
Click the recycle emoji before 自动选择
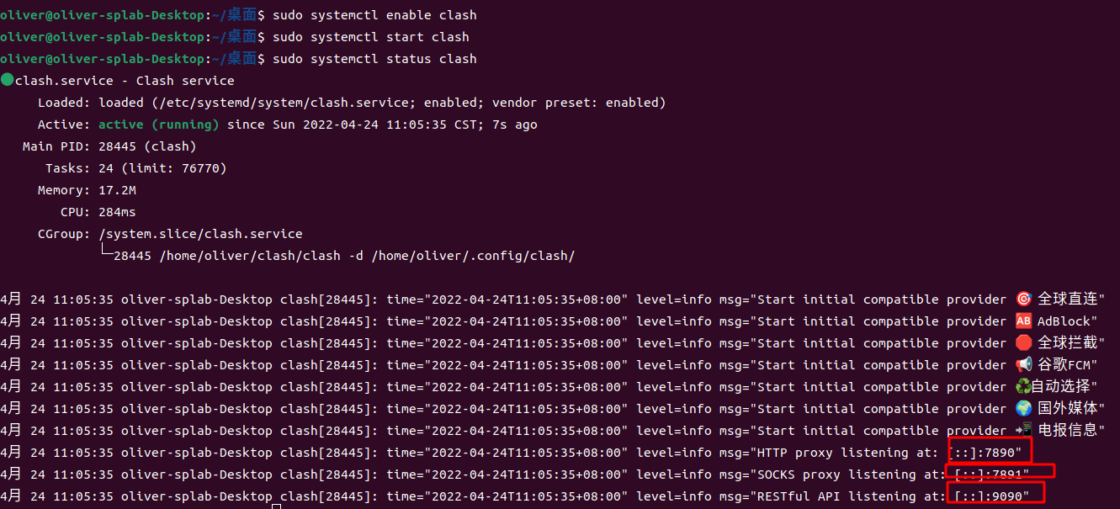click(x=1022, y=387)
